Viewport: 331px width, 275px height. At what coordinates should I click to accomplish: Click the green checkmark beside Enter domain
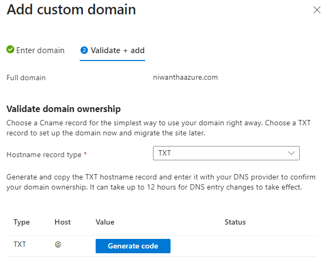[10, 50]
